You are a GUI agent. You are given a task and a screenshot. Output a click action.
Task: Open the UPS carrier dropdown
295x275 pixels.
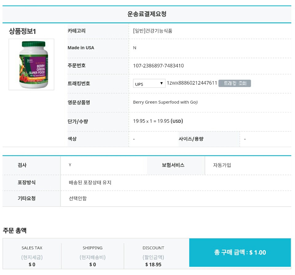tap(149, 84)
